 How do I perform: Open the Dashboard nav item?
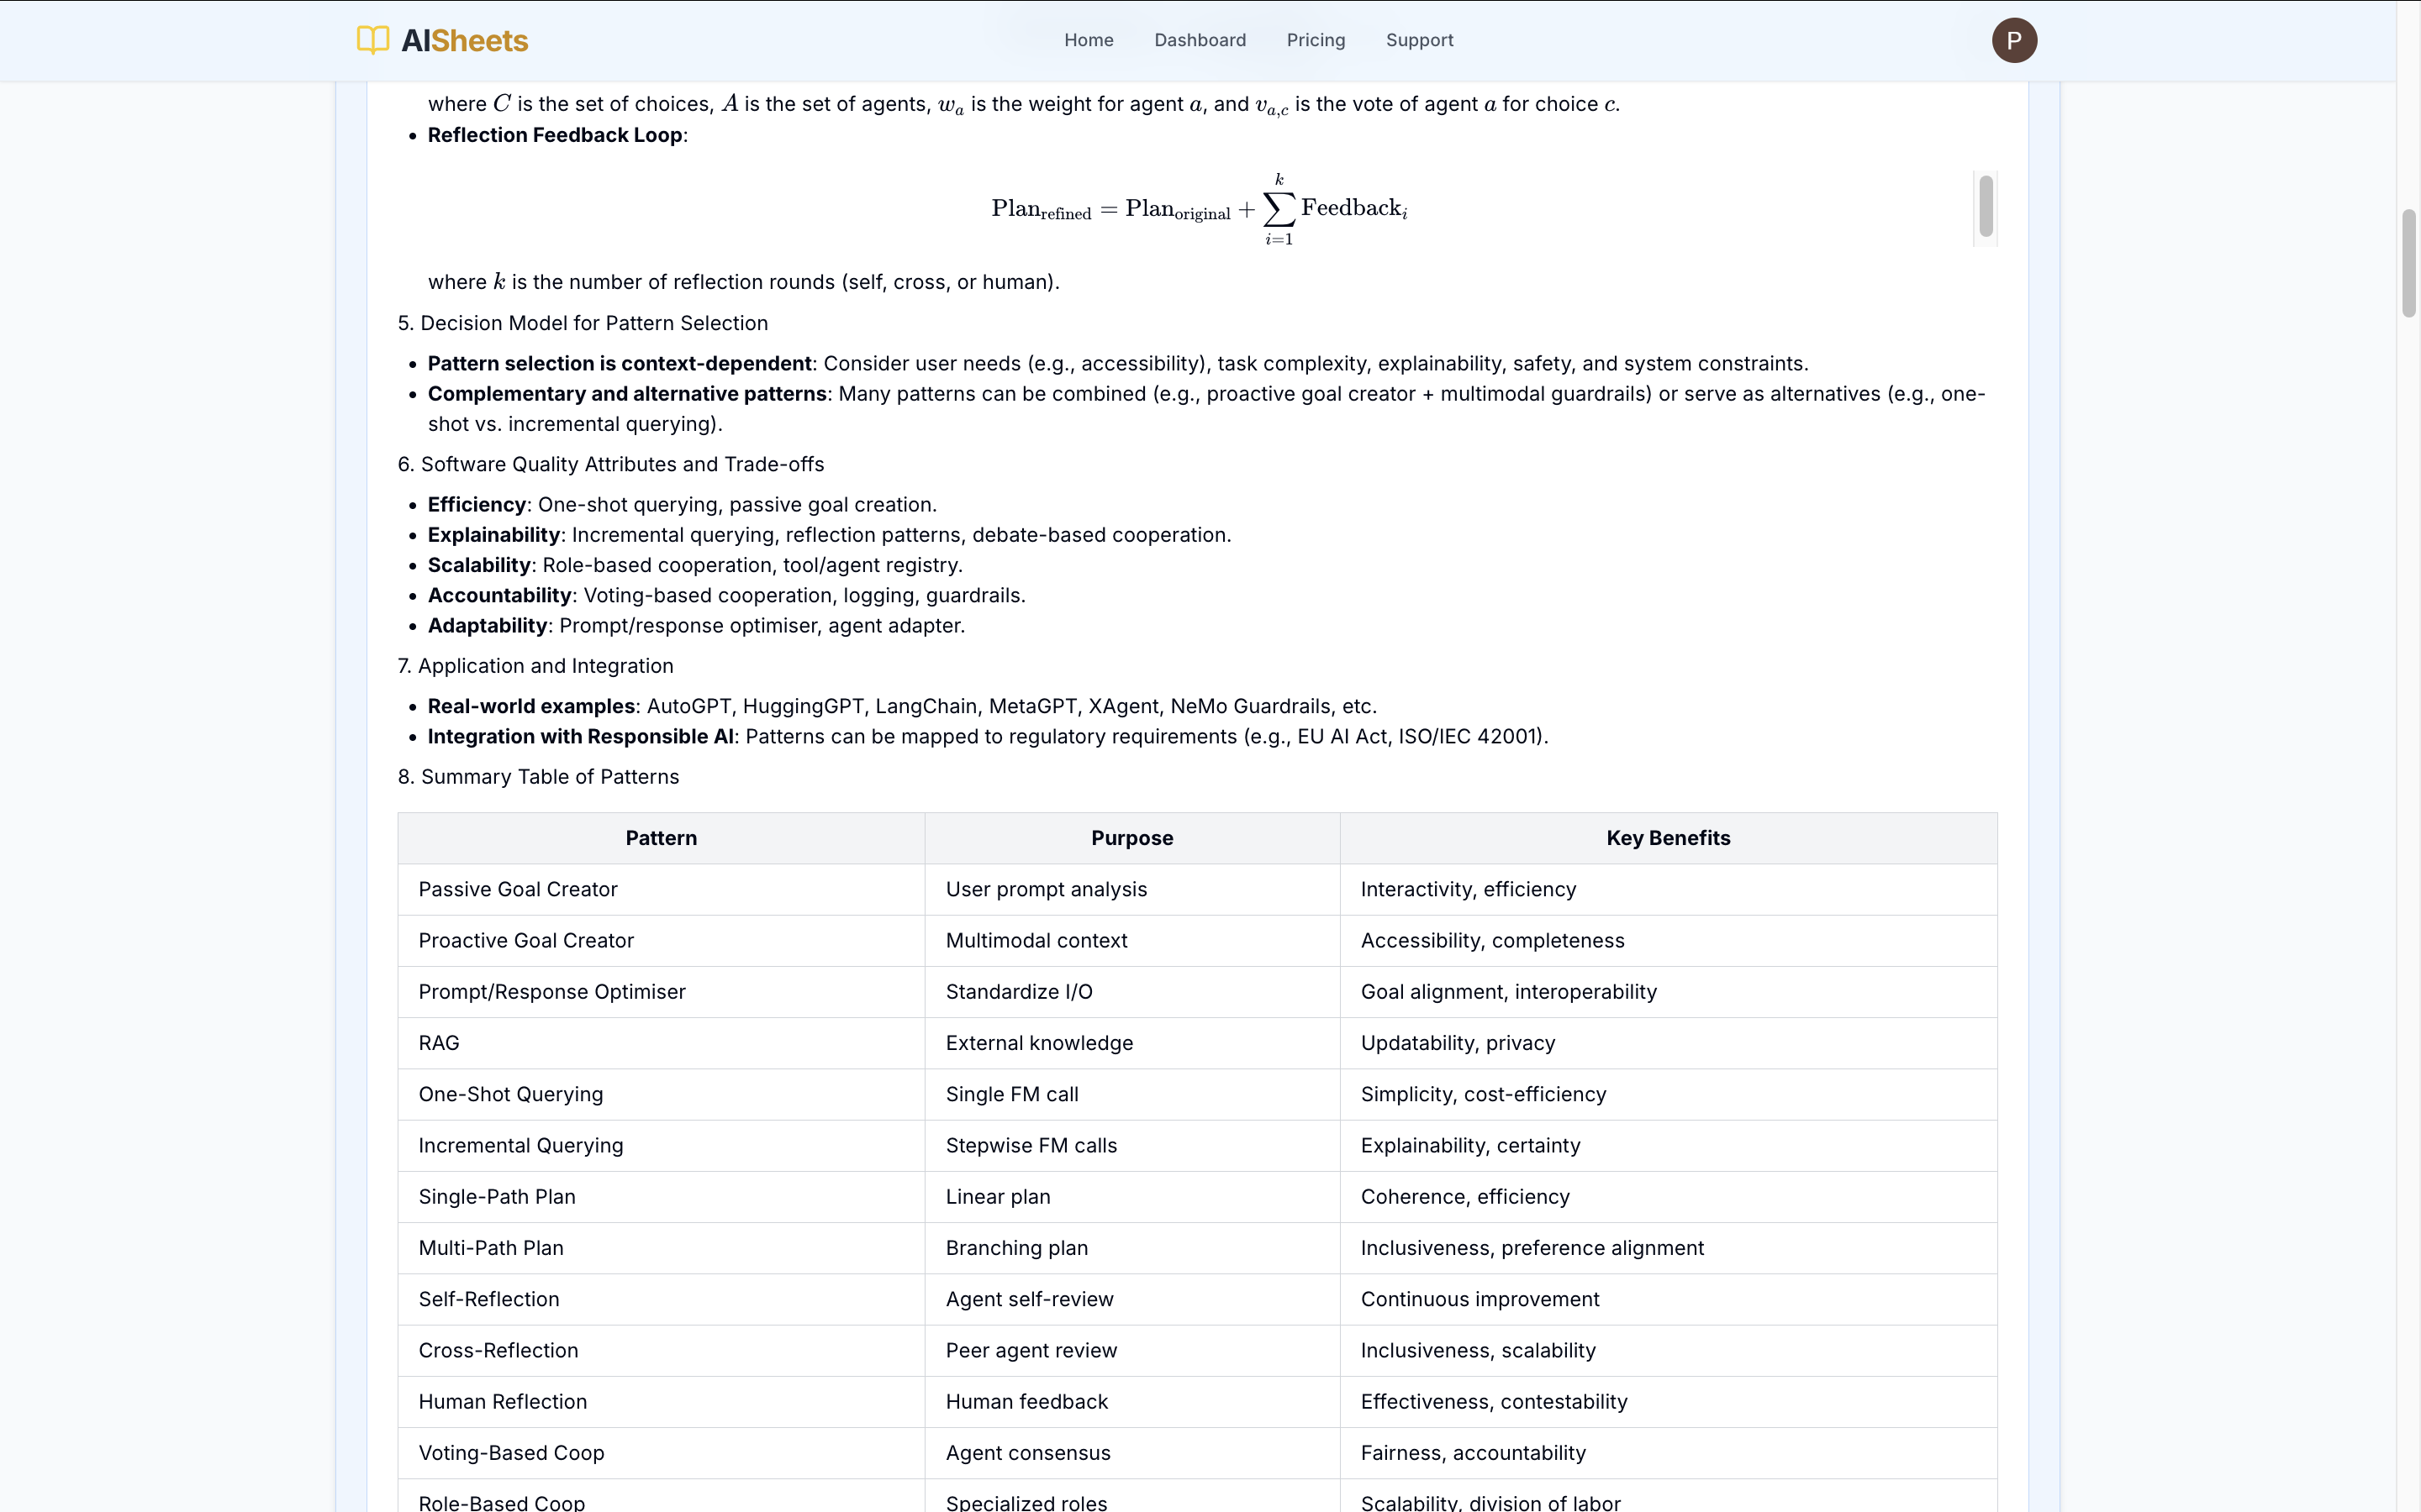tap(1200, 40)
